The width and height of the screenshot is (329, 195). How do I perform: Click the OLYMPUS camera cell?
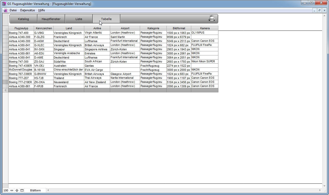(205, 33)
